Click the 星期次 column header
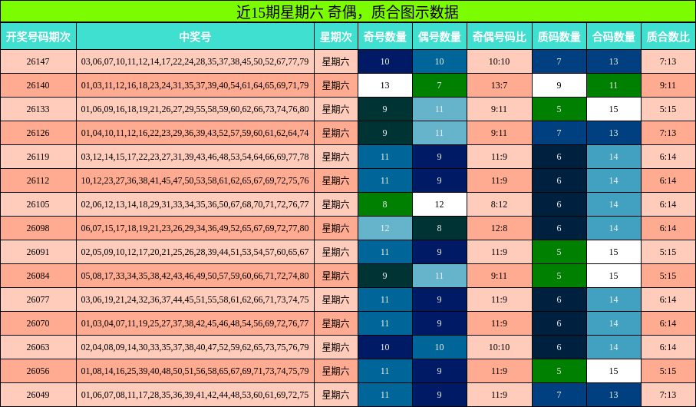Viewport: 696px width, 407px height. pos(336,36)
